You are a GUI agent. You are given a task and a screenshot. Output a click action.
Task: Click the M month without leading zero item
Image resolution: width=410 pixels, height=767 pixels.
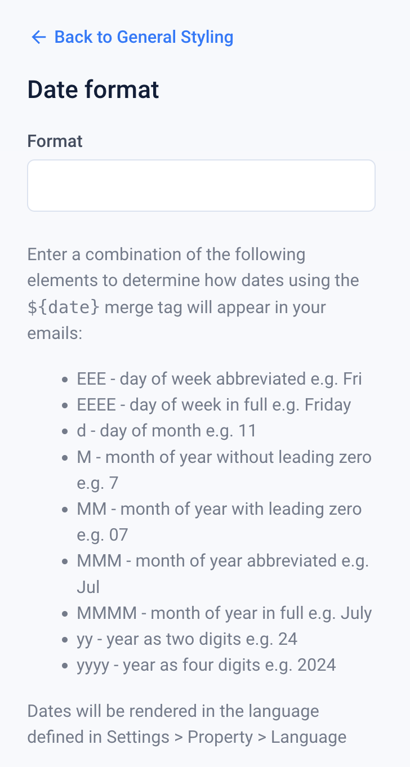point(224,457)
